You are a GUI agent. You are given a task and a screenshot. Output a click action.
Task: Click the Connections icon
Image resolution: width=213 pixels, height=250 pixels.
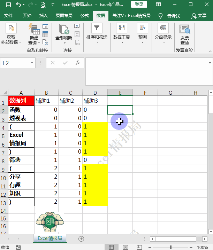[77, 26]
